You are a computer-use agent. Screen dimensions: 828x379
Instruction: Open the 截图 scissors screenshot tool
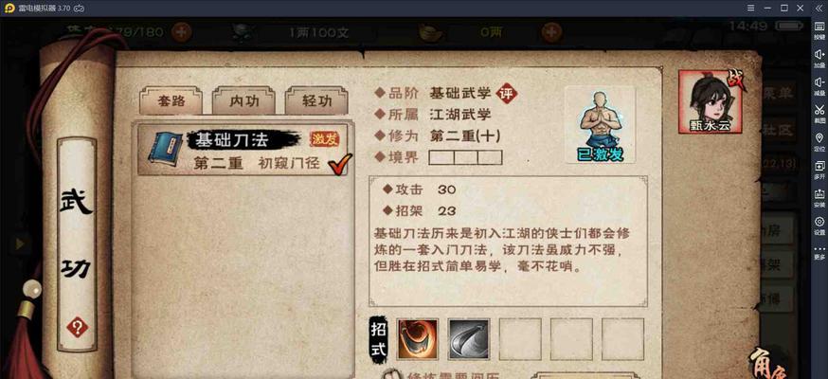(819, 113)
